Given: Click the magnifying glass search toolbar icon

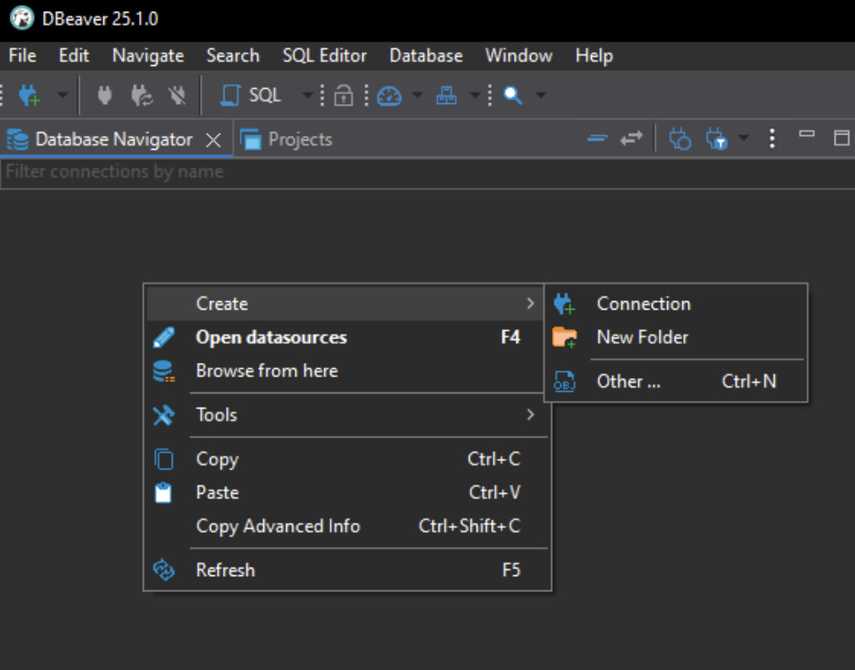Looking at the screenshot, I should pos(512,96).
